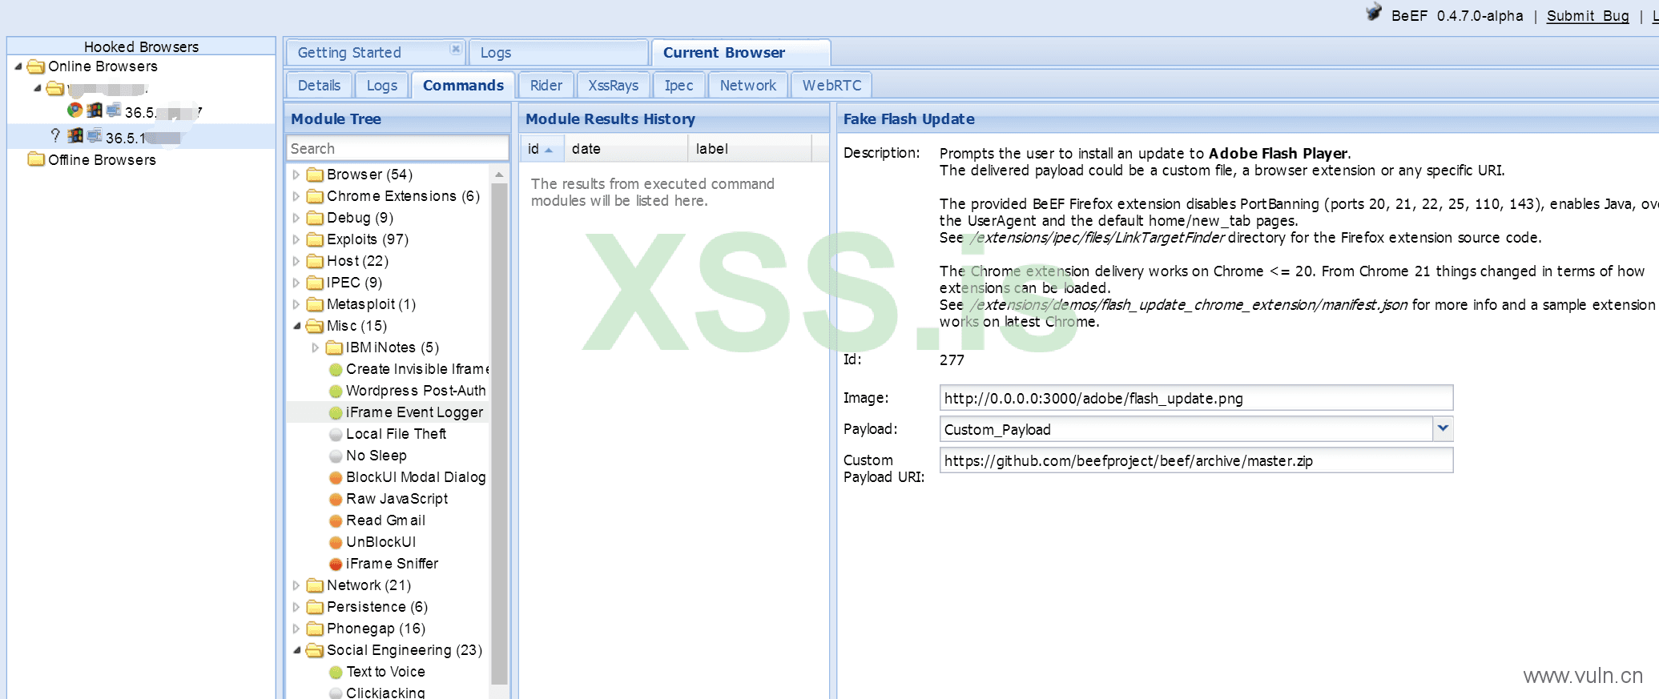Click the Debug (9) folder icon

click(315, 218)
